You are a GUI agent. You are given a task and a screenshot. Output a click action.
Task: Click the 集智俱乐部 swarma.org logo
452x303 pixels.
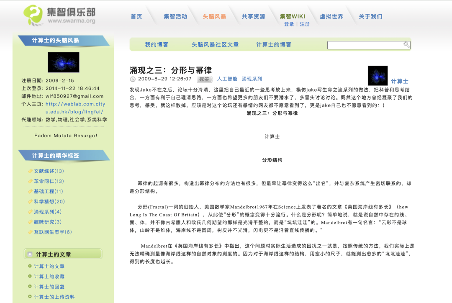coord(59,15)
